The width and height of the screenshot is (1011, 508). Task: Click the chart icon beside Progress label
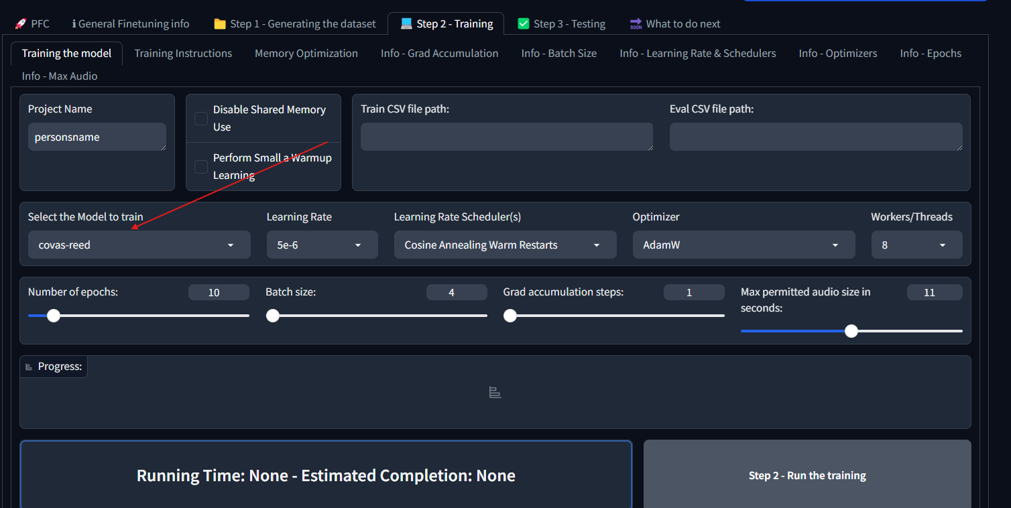(x=29, y=367)
